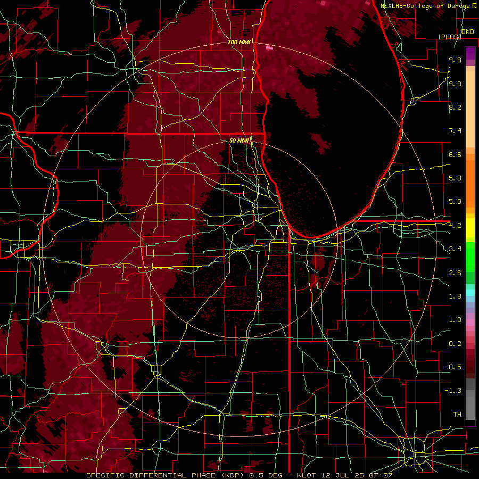Click the -1.3 legend value
Screen dimensions: 479x479
(453, 391)
